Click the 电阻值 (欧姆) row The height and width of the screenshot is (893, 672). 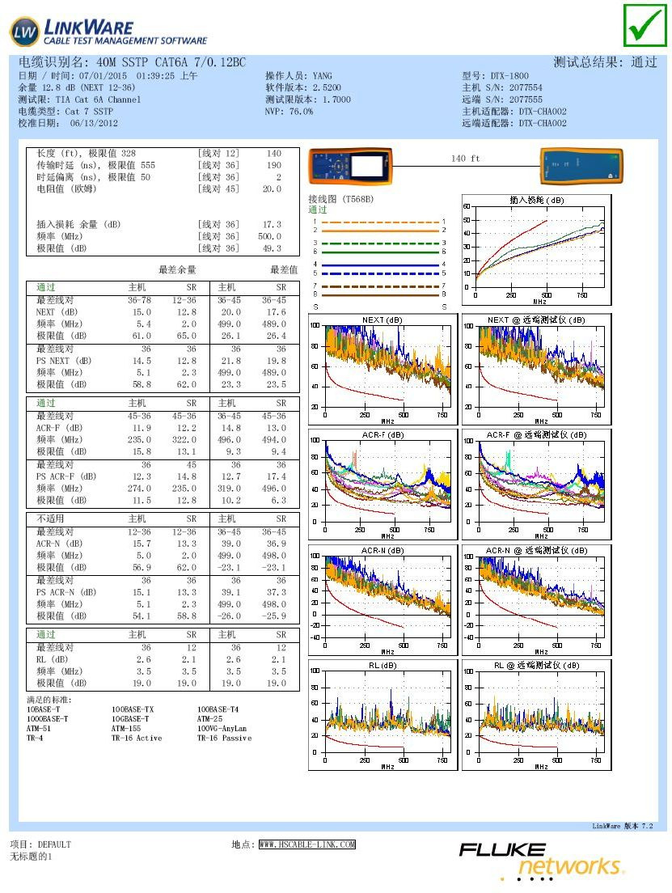click(x=163, y=188)
